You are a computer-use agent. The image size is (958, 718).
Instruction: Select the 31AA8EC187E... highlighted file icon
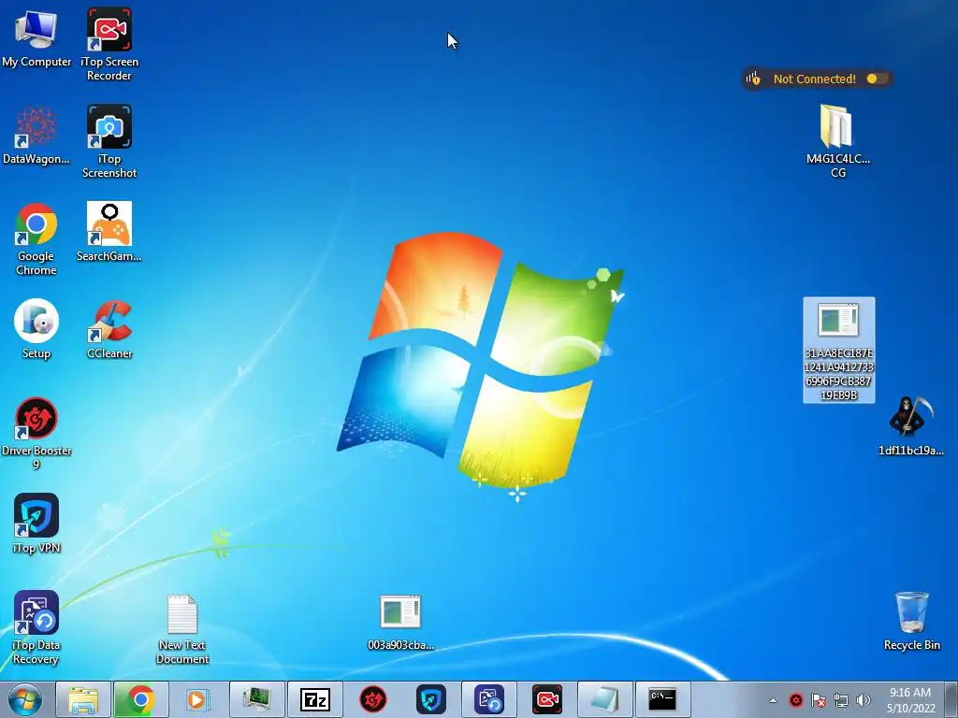[x=839, y=350]
